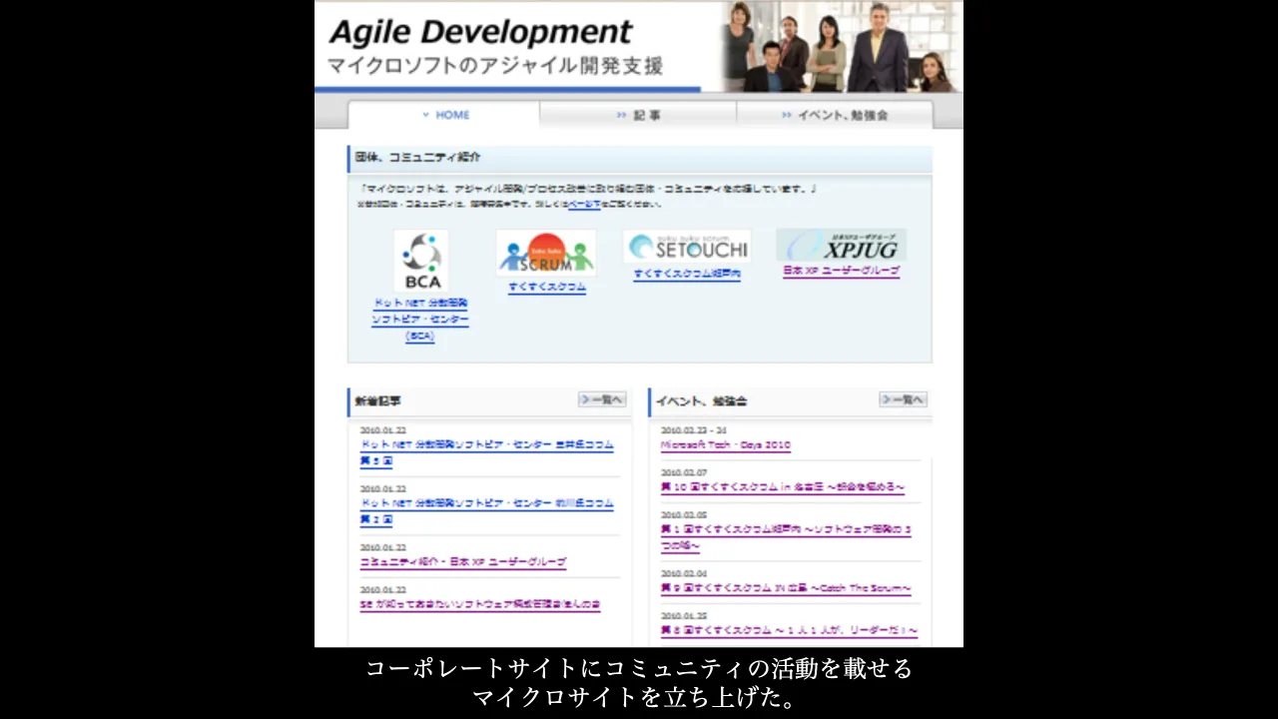
Task: Follow the すくすくスクラム link under SCRUM logo
Action: click(547, 288)
